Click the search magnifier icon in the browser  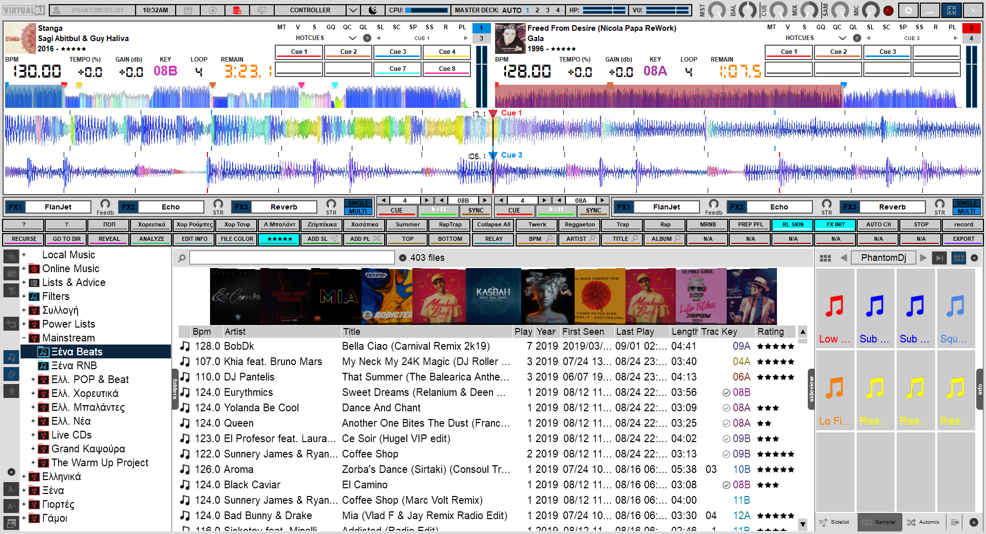[x=181, y=258]
